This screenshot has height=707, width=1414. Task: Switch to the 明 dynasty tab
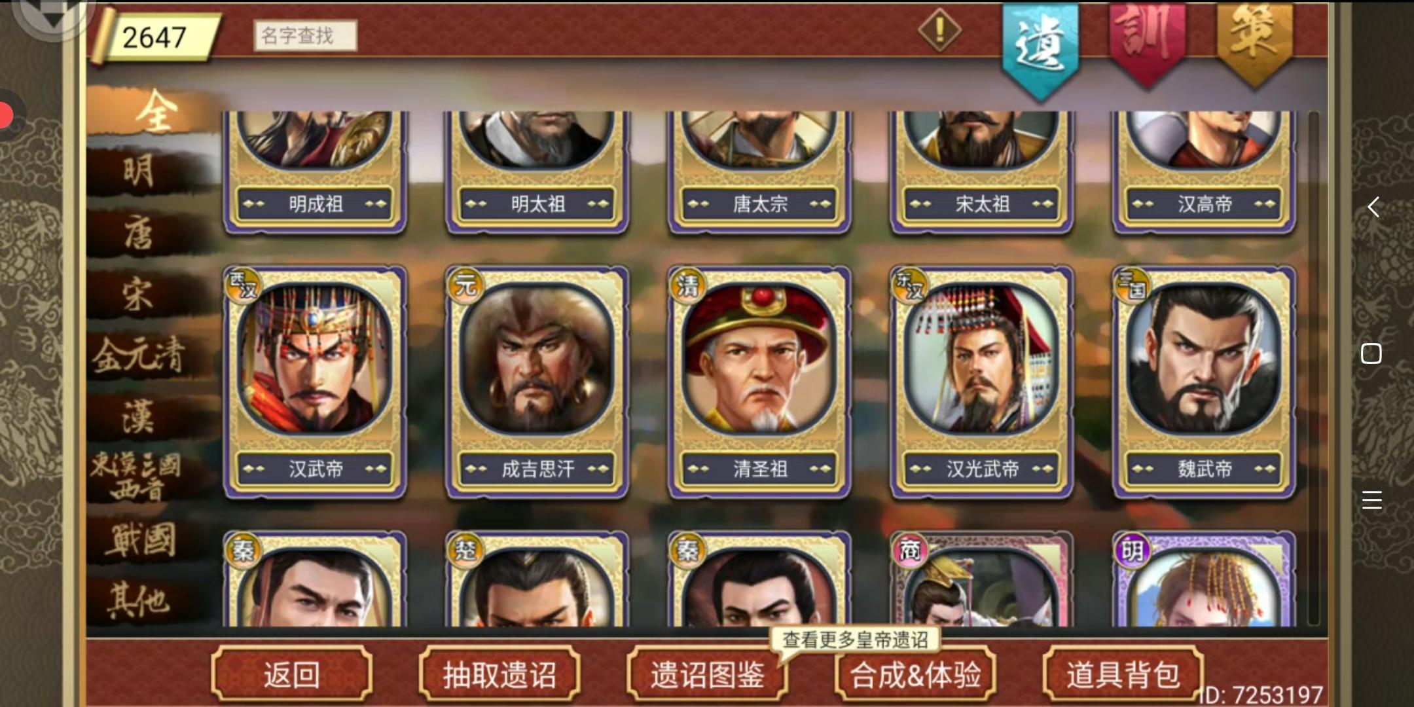(140, 172)
